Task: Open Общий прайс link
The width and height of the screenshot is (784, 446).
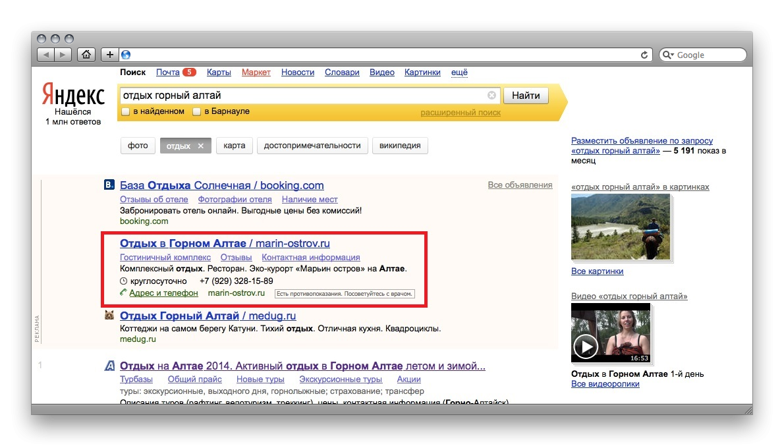Action: pyautogui.click(x=194, y=379)
